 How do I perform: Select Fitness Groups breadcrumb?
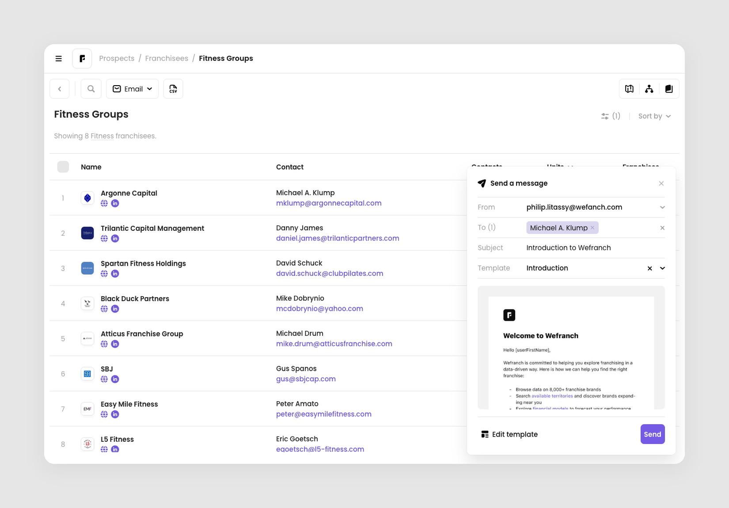(226, 58)
